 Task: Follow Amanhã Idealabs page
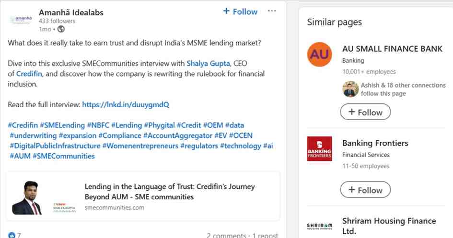point(240,11)
